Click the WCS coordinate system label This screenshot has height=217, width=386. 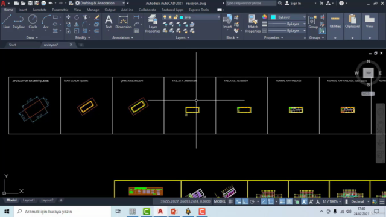[x=368, y=93]
